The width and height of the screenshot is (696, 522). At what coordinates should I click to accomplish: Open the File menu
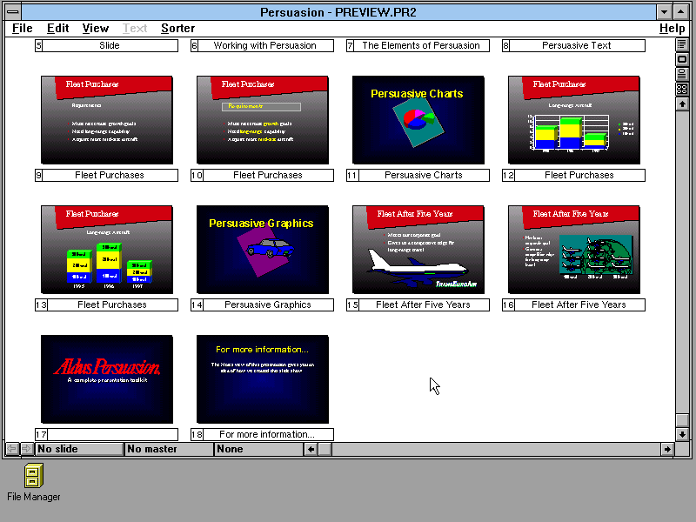[x=22, y=28]
